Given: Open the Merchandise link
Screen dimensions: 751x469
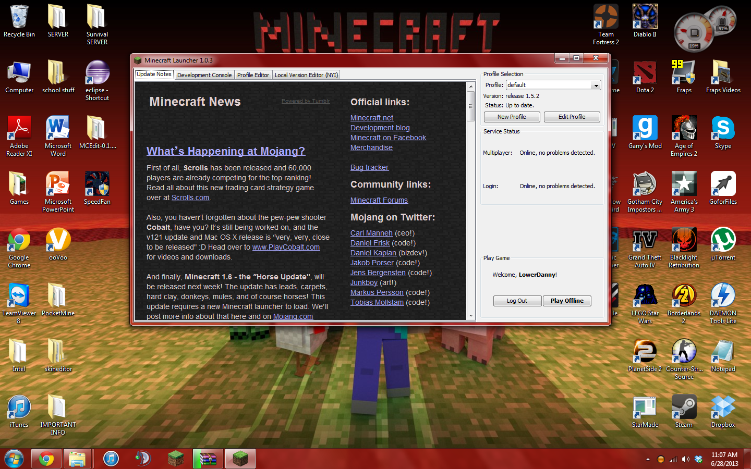Looking at the screenshot, I should click(371, 147).
